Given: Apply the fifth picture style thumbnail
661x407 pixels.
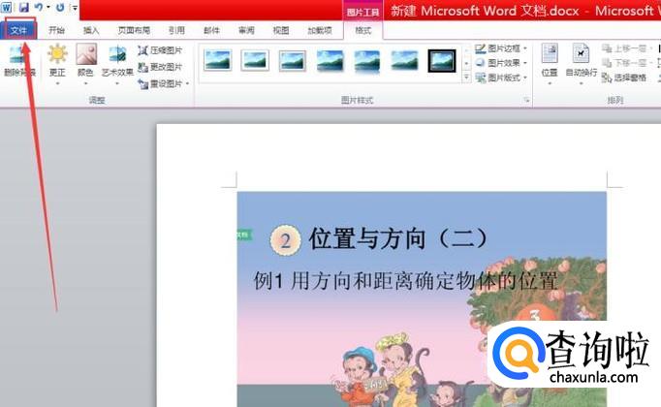Looking at the screenshot, I should click(x=367, y=60).
